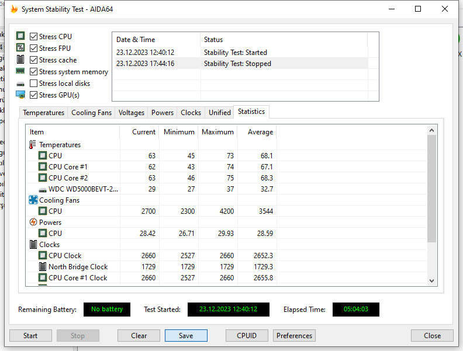Click scrollbar up arrow in statistics list
This screenshot has height=351, width=463.
pos(431,130)
